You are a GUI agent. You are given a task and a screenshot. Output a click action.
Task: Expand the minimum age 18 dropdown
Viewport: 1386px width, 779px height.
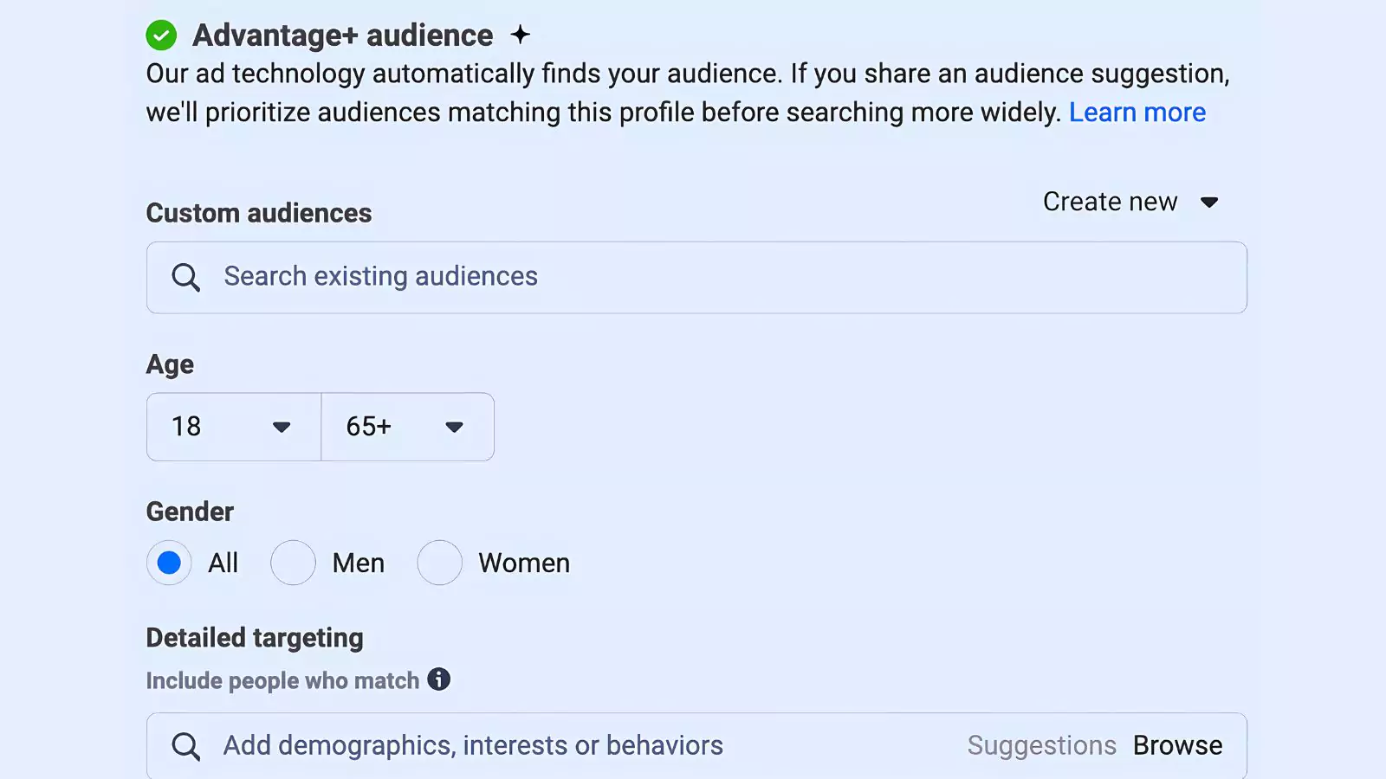tap(234, 427)
